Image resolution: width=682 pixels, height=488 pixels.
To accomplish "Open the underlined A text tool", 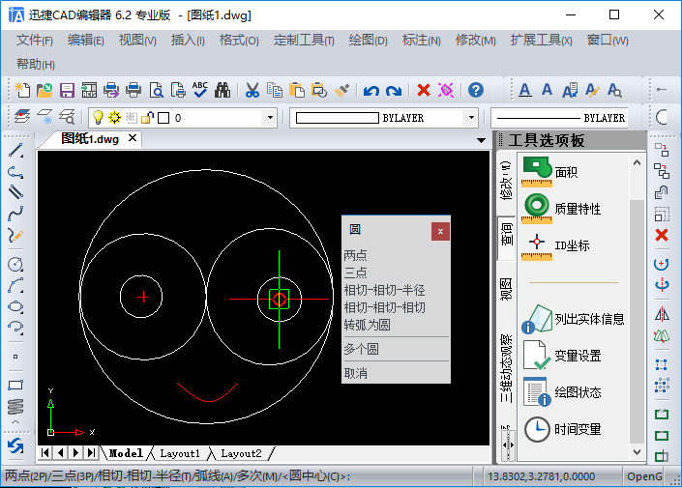I will coord(525,90).
